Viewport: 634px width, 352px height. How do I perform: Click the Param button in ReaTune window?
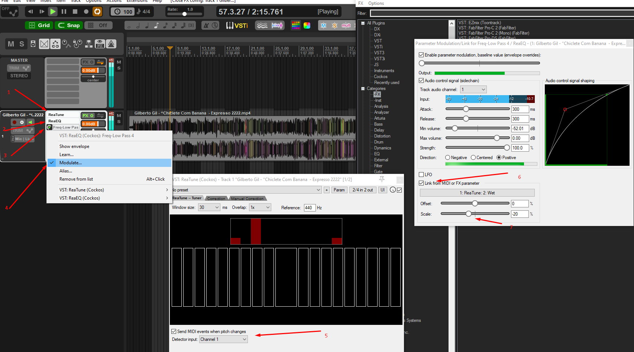339,190
